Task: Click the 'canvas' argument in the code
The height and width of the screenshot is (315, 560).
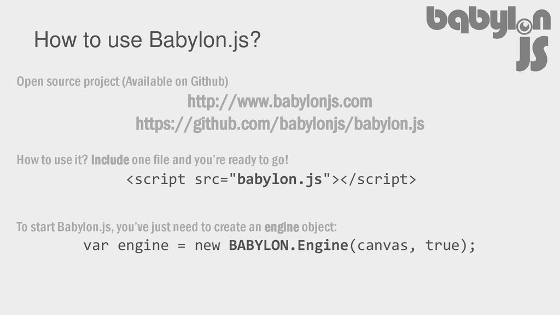Action: pyautogui.click(x=382, y=246)
